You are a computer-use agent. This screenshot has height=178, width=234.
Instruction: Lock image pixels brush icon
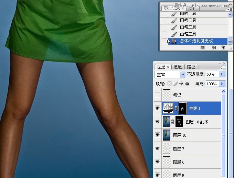pos(175,84)
